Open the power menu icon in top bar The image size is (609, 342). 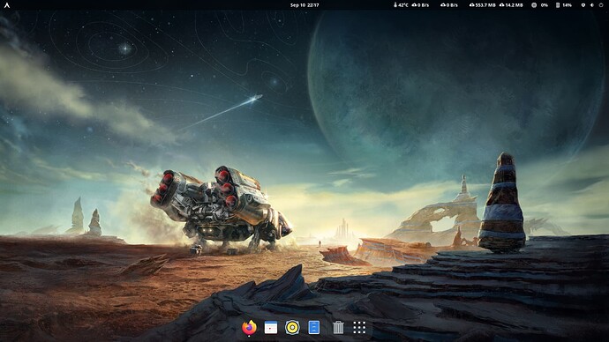coord(601,5)
